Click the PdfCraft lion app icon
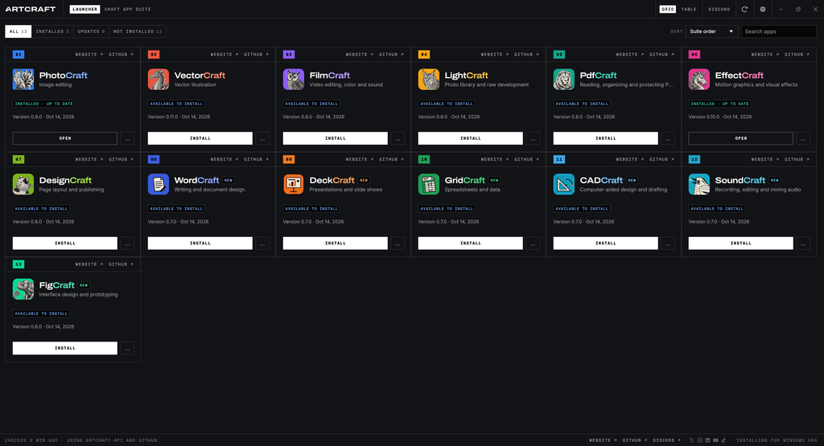Screen dimensions: 824x446 click(564, 80)
